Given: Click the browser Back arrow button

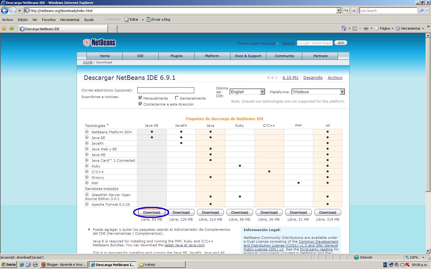Looking at the screenshot, I should [4, 10].
